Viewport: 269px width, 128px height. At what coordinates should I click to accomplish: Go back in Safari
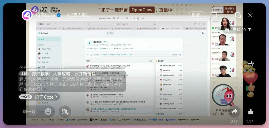coord(56,24)
